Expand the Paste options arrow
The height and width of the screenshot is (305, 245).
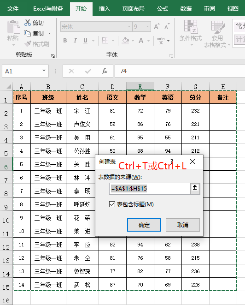(x=13, y=45)
